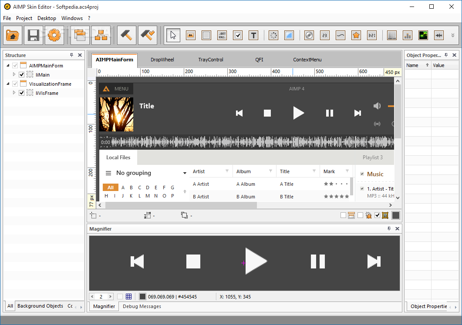This screenshot has height=325, width=462.
Task: Open the Debug Messages tab
Action: [142, 306]
